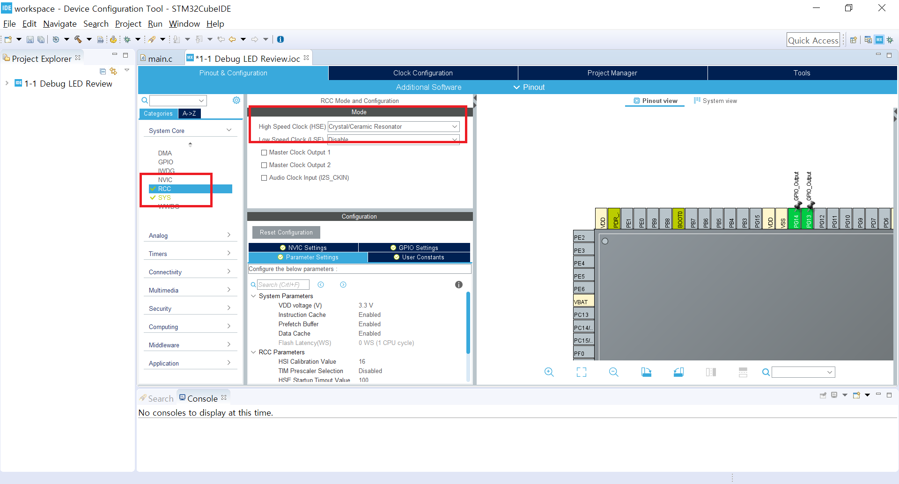The width and height of the screenshot is (899, 484).
Task: Switch to the Device Configuration Tool (MX) perspective
Action: 879,40
